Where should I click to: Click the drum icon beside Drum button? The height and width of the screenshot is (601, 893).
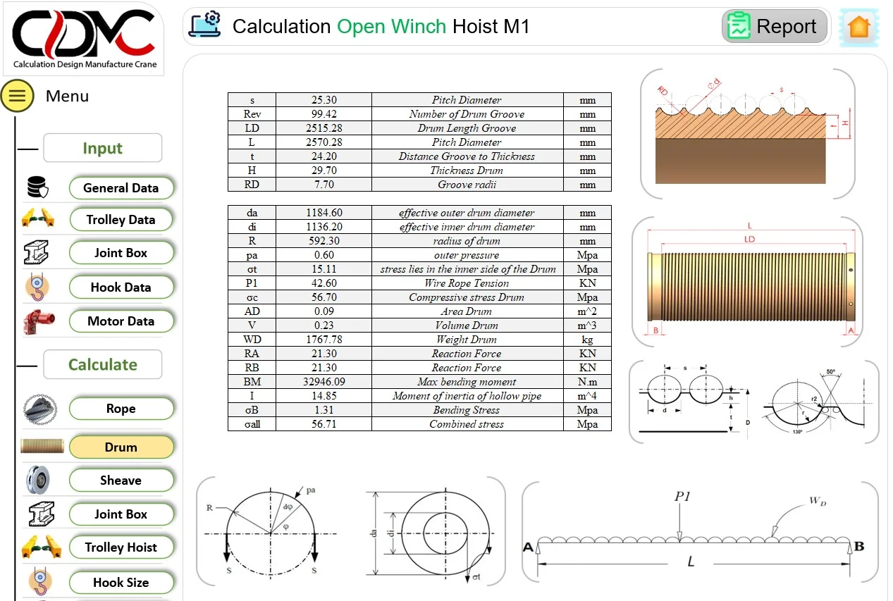pyautogui.click(x=42, y=447)
